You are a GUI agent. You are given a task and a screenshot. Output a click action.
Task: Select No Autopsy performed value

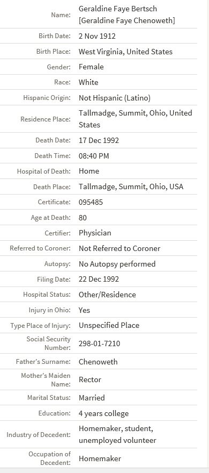coord(117,264)
